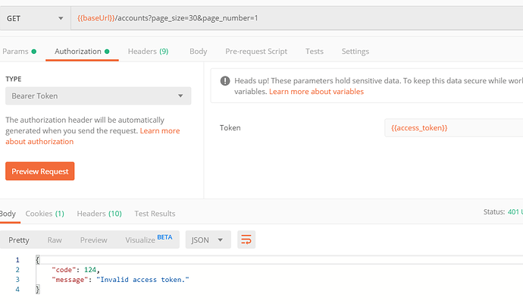Switch to the Tests tab
The width and height of the screenshot is (523, 304).
[314, 52]
